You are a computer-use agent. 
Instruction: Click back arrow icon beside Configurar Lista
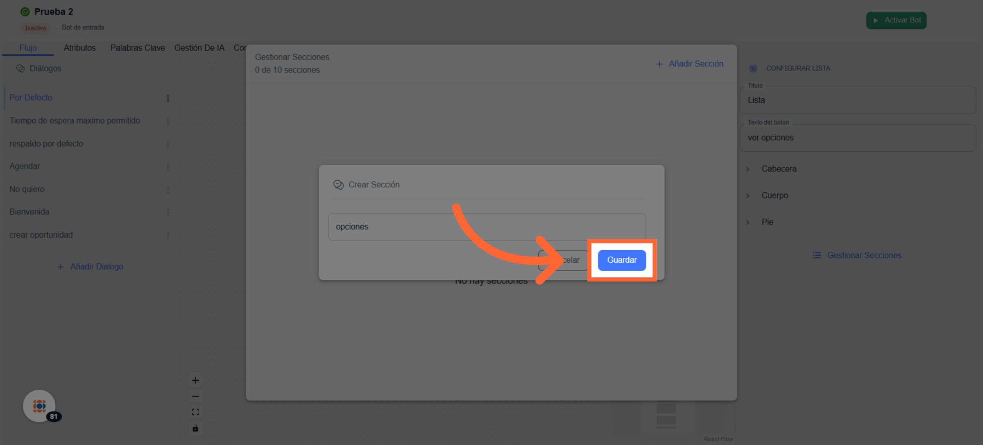point(753,68)
